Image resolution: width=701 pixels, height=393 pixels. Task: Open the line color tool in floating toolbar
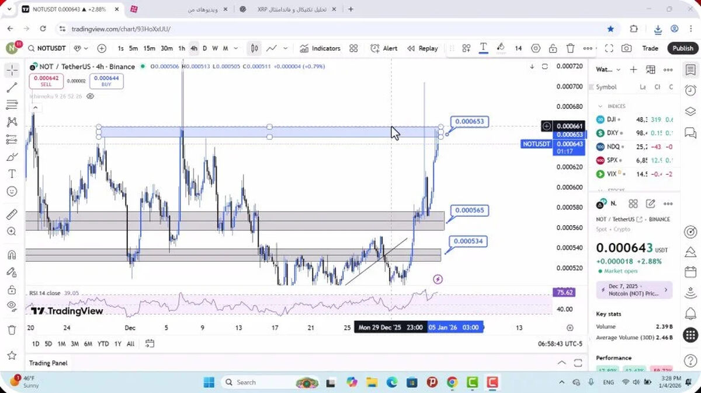click(501, 48)
